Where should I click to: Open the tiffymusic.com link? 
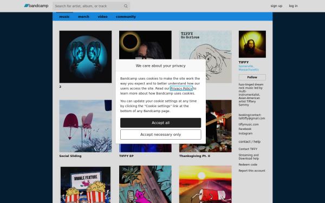[x=249, y=125]
